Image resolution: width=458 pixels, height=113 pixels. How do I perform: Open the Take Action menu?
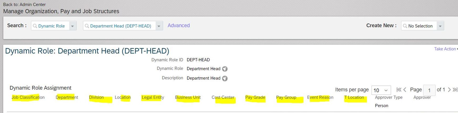446,49
